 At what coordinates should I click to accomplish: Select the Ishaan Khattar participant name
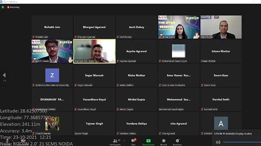coord(221,51)
